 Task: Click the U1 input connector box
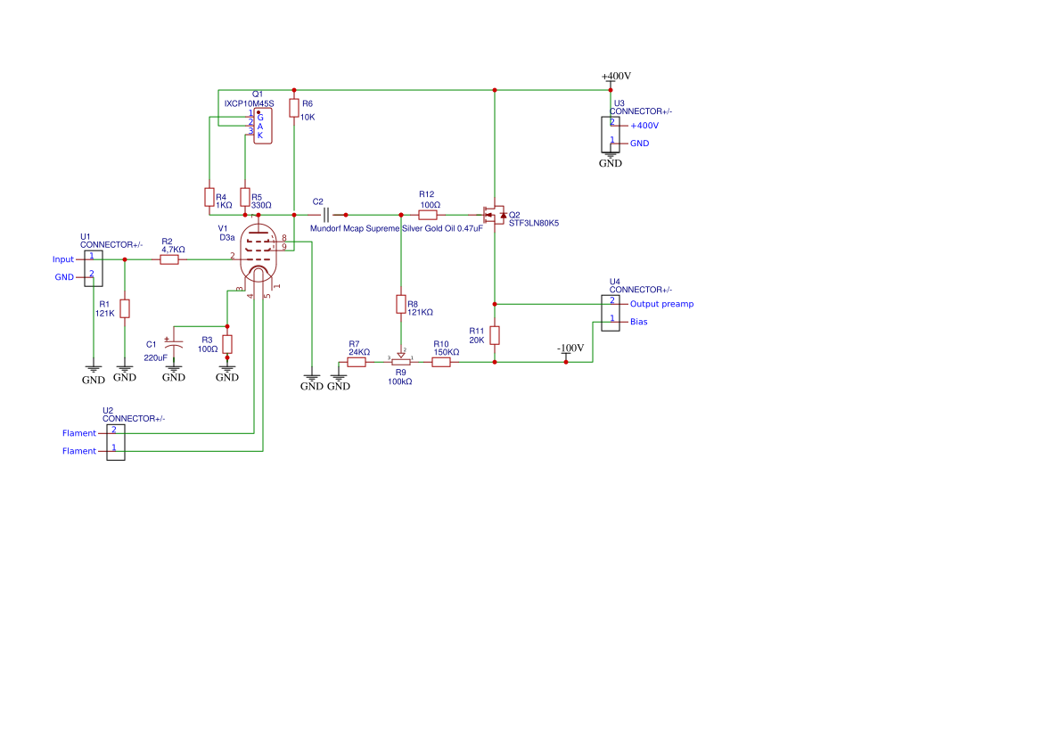coord(93,268)
